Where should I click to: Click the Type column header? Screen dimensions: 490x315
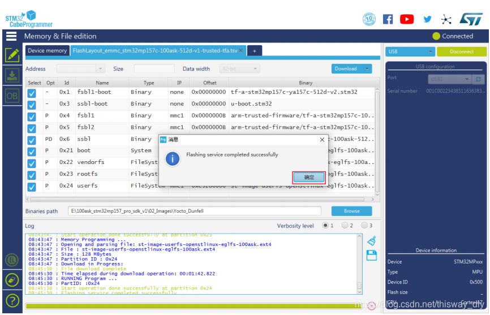click(x=149, y=83)
